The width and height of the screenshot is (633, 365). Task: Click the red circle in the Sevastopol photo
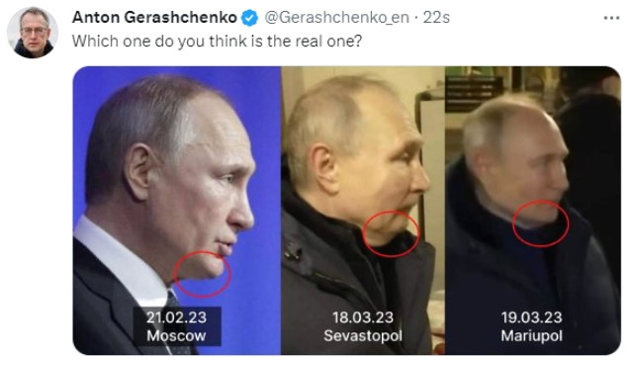pos(391,233)
